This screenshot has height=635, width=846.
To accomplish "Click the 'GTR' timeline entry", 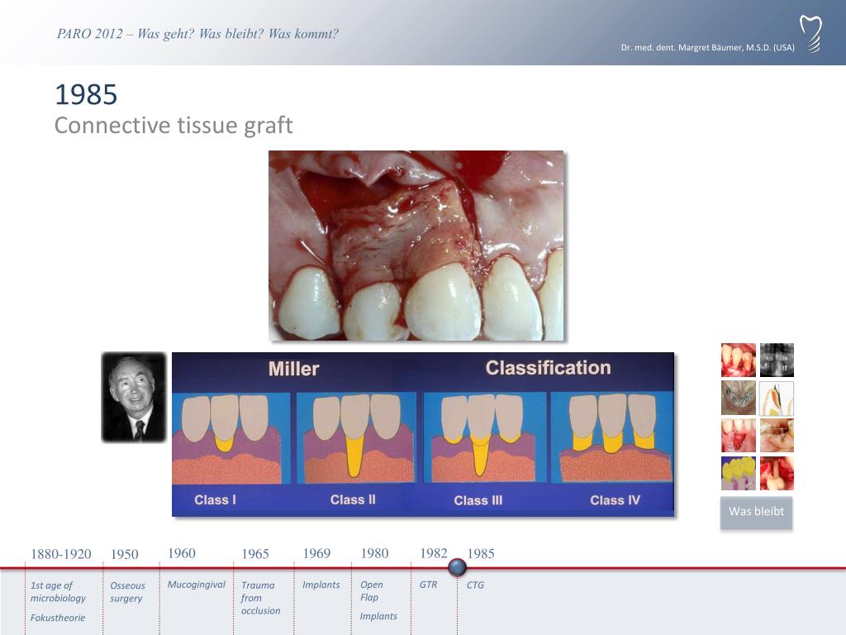I will tap(429, 585).
